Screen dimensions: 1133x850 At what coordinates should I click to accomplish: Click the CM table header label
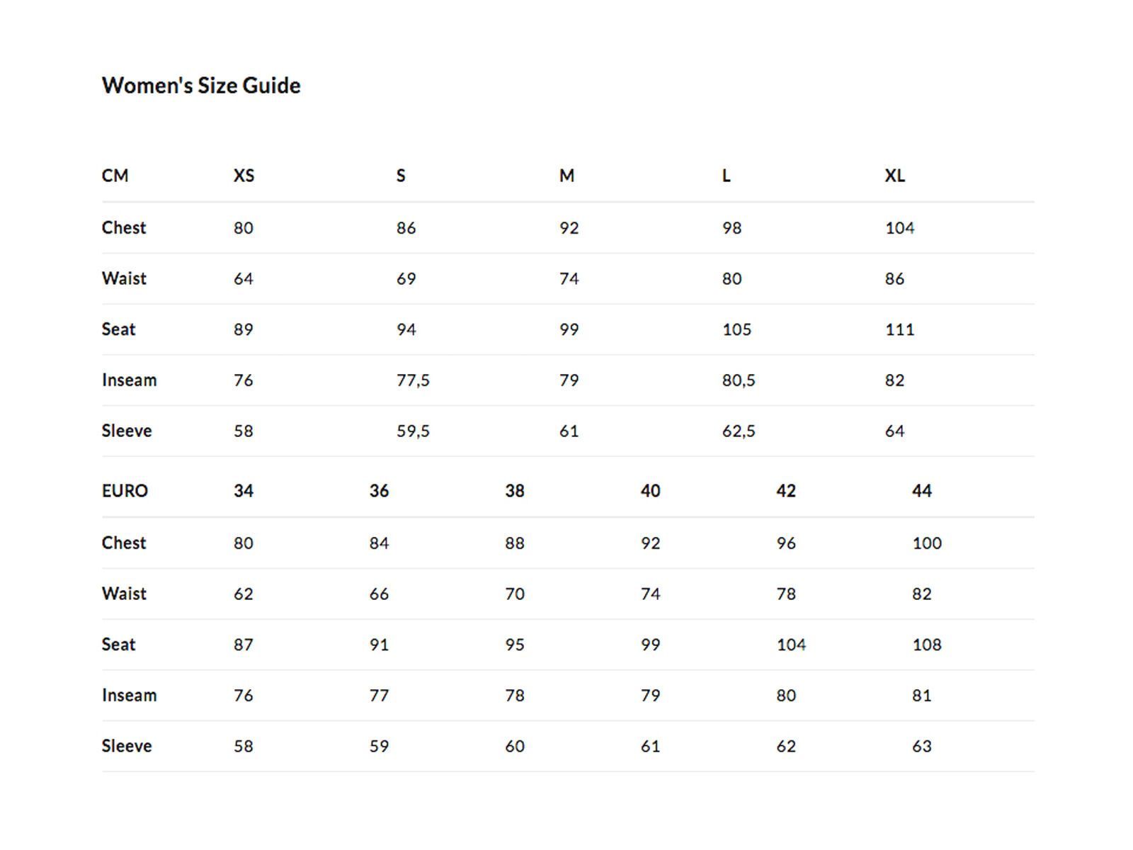(115, 176)
